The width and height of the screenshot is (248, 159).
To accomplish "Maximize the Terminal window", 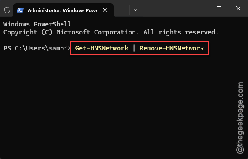I will pyautogui.click(x=219, y=8).
